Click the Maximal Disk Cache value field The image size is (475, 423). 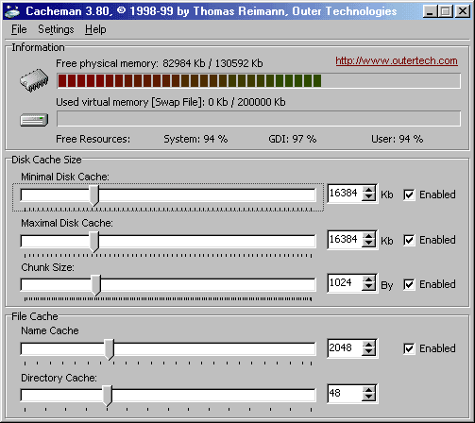click(x=345, y=240)
